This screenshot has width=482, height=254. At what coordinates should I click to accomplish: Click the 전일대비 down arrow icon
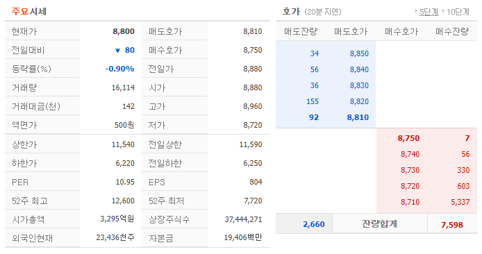tap(117, 51)
